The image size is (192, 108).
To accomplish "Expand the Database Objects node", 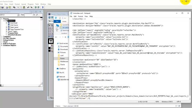I will click(x=2, y=45).
